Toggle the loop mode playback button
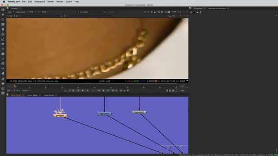 coord(66,91)
